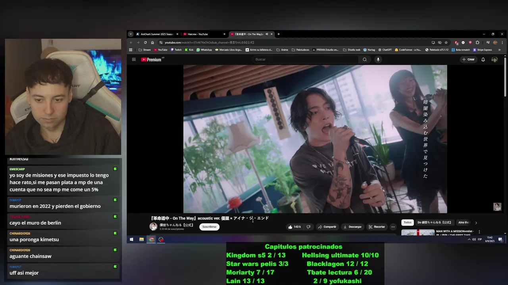Go to browser home page

tap(152, 42)
